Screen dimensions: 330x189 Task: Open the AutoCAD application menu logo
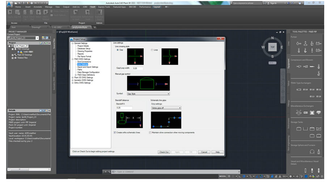coord(9,4)
